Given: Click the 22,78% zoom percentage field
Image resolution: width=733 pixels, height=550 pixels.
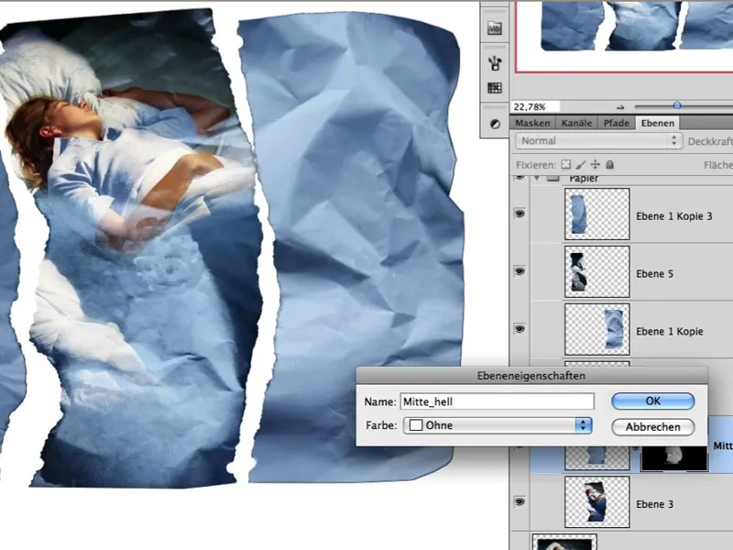Looking at the screenshot, I should coord(535,107).
